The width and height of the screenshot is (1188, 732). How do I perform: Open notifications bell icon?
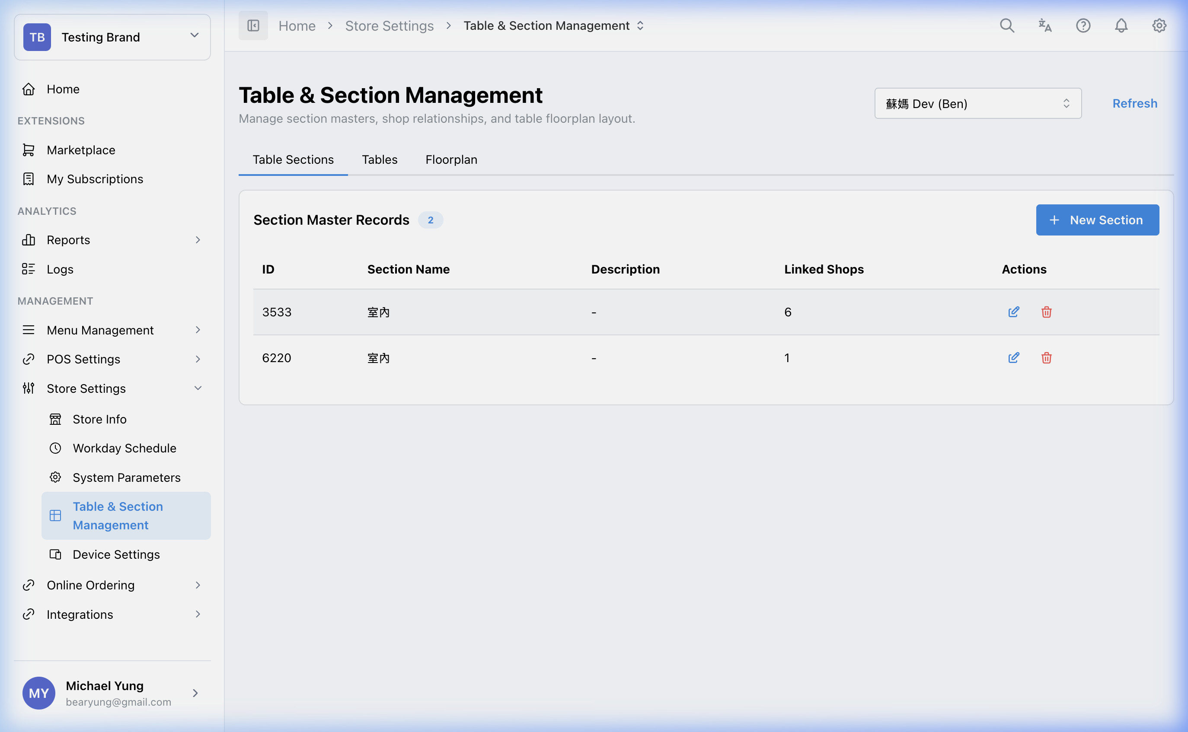[1121, 25]
